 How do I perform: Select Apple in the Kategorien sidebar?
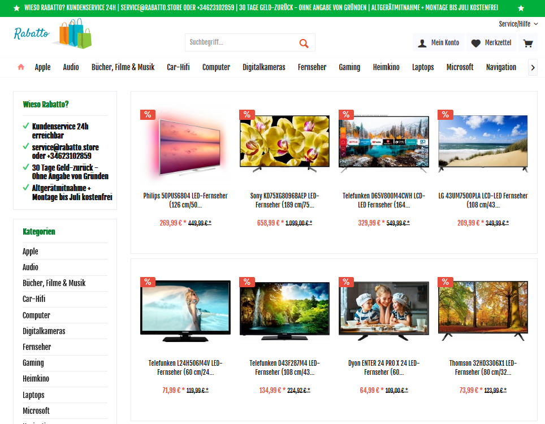tap(65, 251)
